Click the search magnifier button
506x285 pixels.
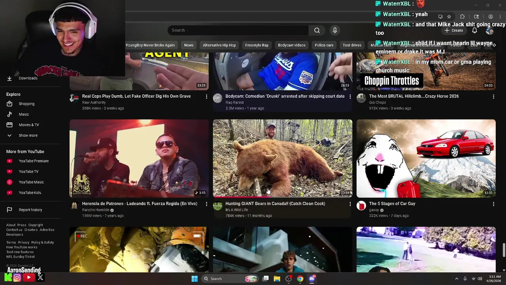tap(317, 30)
